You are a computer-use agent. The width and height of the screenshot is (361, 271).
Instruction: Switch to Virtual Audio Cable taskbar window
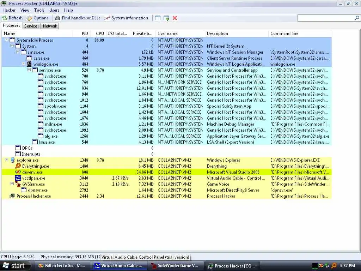point(120,266)
